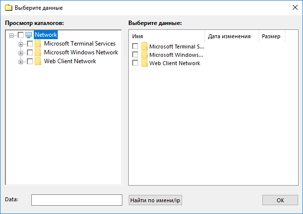
Task: Expand Web Client Network tree node
Action: coord(21,62)
